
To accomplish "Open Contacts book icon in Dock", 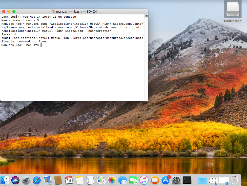I will 58,180.
